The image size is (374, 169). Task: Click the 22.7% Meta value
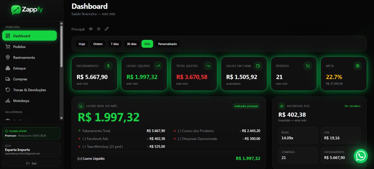pos(334,77)
